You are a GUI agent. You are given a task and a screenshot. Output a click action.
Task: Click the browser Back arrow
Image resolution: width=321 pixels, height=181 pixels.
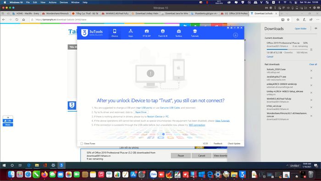click(x=4, y=20)
